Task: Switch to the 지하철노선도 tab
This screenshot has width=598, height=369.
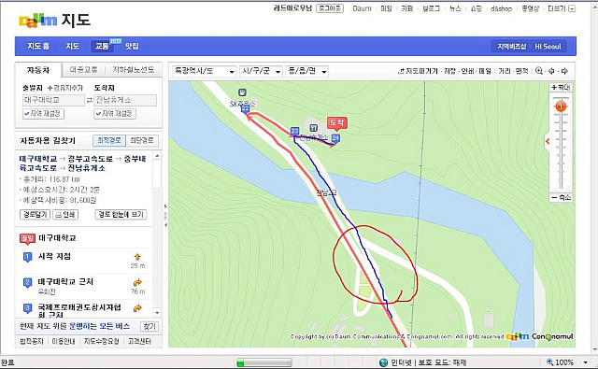Action: (x=133, y=70)
